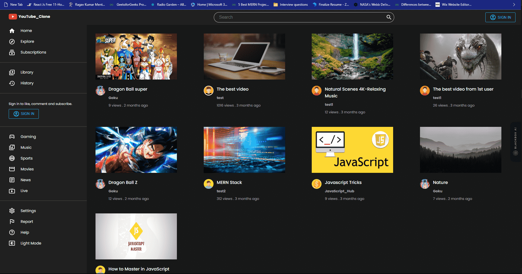Click the test2 channel name
The image size is (522, 274).
point(221,191)
